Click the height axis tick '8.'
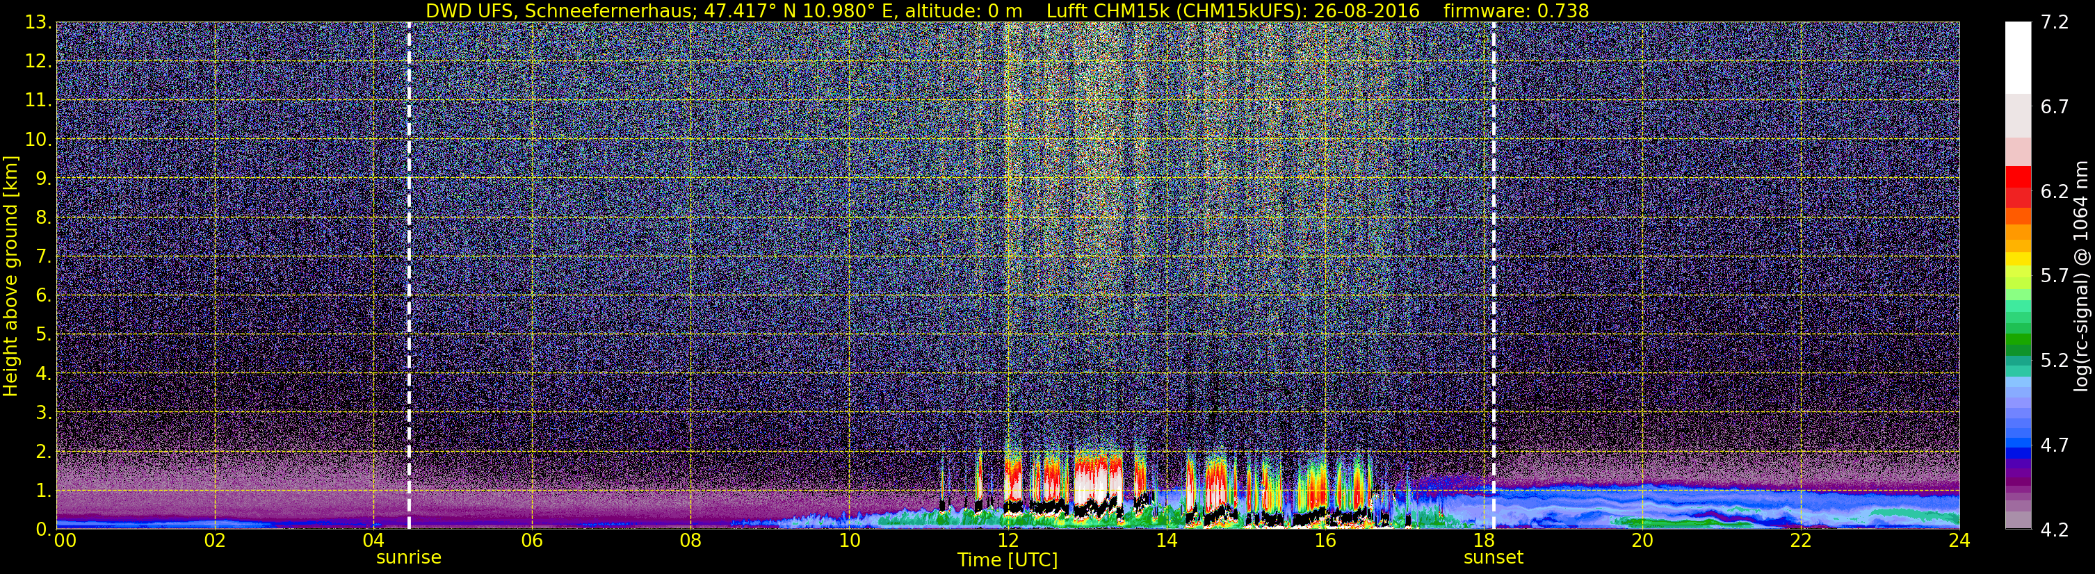Screen dimensions: 2095x574 [x=44, y=218]
